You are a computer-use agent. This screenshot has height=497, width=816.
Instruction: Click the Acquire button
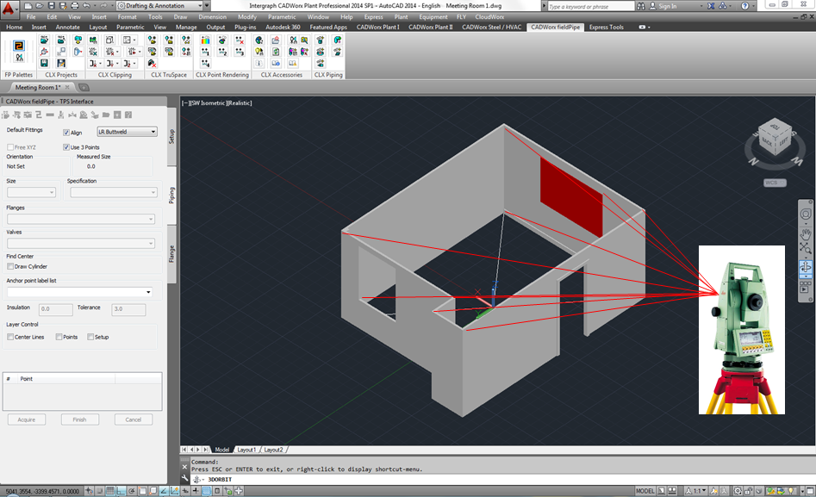[27, 419]
